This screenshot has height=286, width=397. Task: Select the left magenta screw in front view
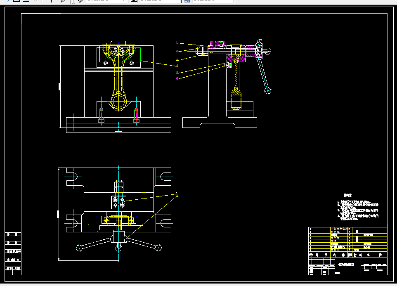pos(101,115)
